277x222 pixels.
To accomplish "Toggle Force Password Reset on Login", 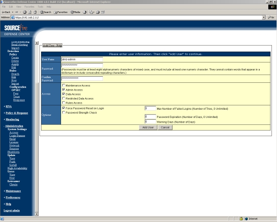I will 64,108.
